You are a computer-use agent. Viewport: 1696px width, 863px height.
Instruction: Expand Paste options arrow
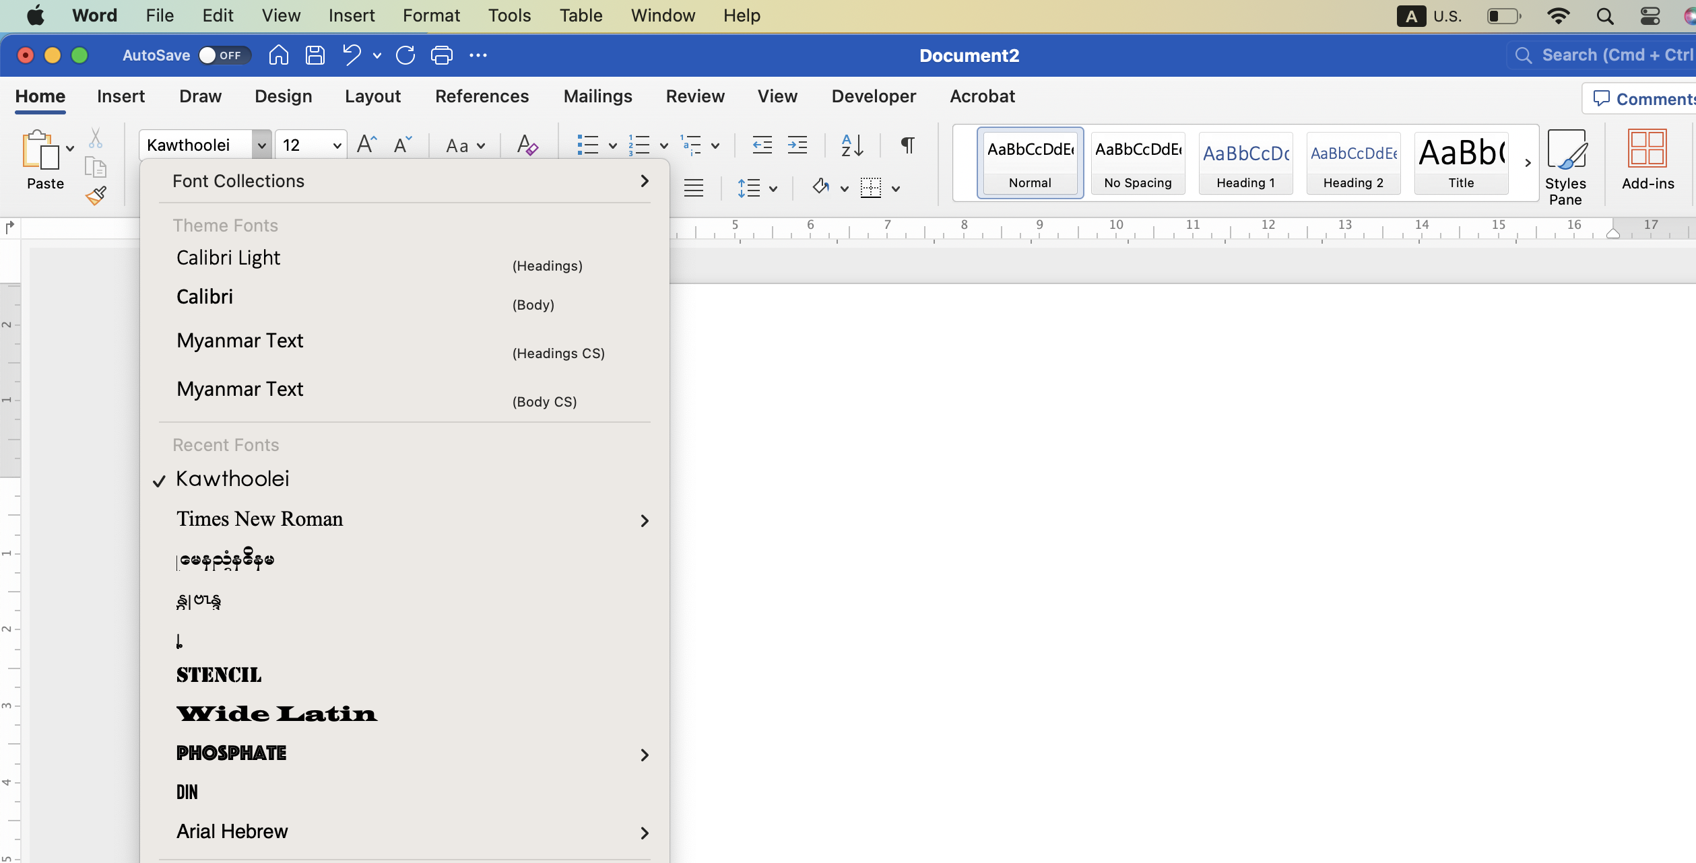pos(70,149)
